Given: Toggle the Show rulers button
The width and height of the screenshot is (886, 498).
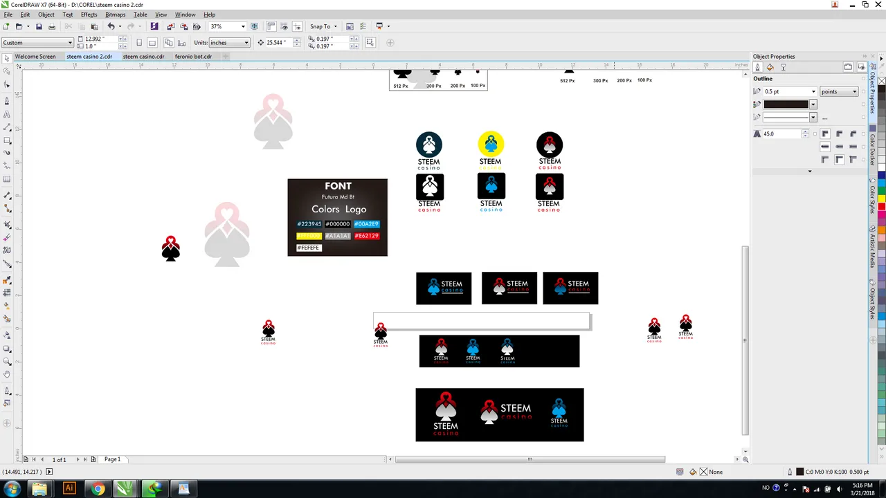Looking at the screenshot, I should [x=271, y=26].
